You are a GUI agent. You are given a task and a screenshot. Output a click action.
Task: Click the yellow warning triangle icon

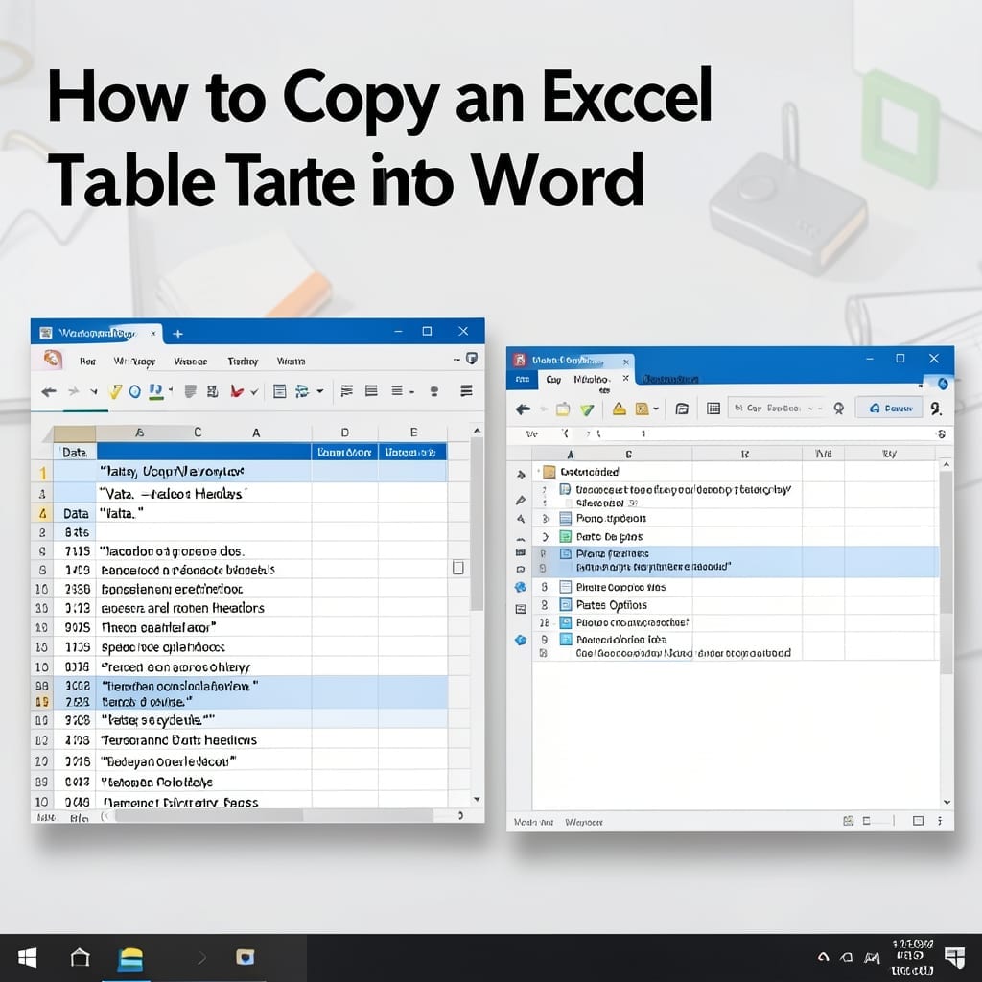click(620, 409)
